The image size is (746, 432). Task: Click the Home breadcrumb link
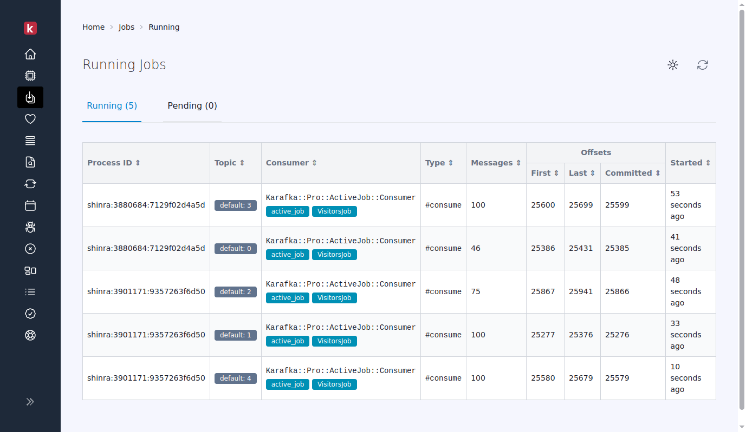[x=93, y=26]
